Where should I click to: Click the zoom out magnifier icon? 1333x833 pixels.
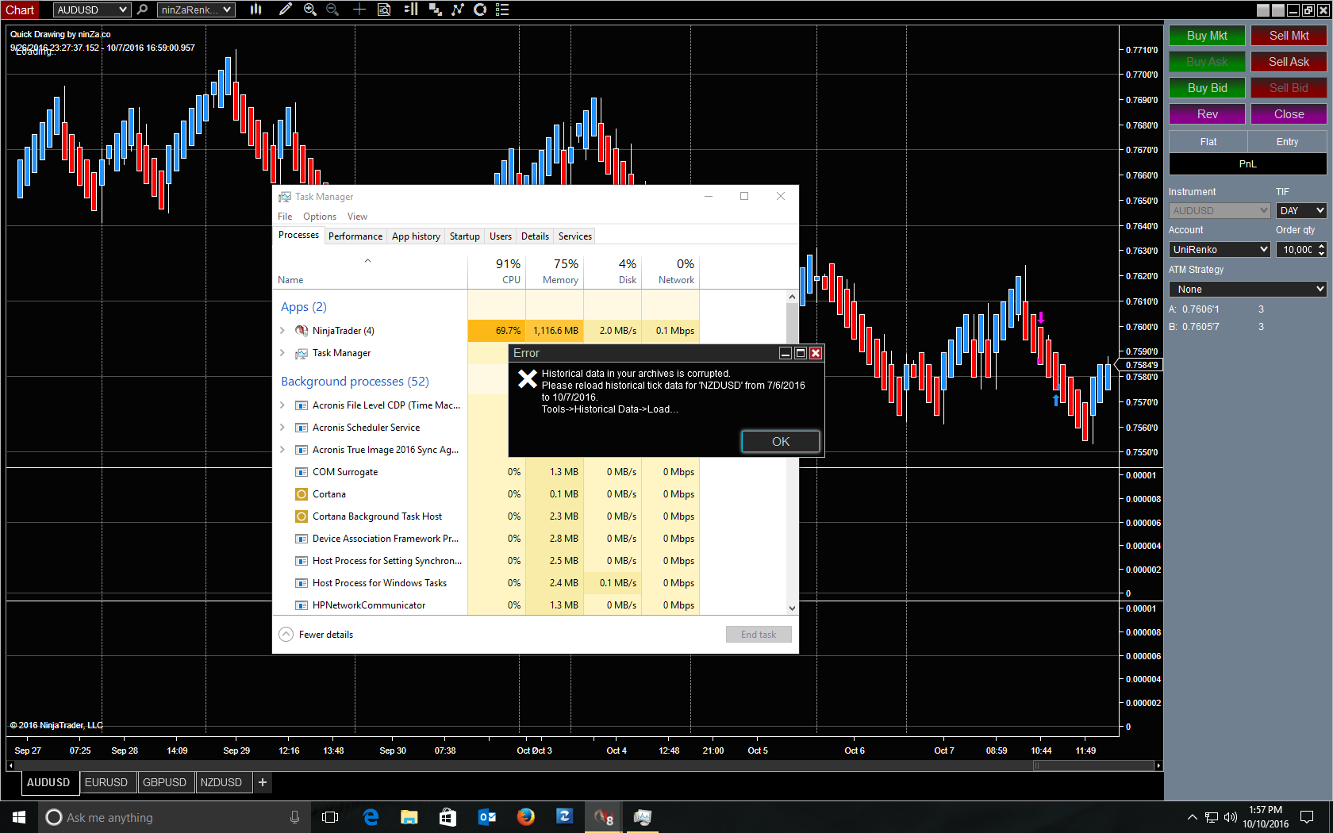pyautogui.click(x=333, y=10)
